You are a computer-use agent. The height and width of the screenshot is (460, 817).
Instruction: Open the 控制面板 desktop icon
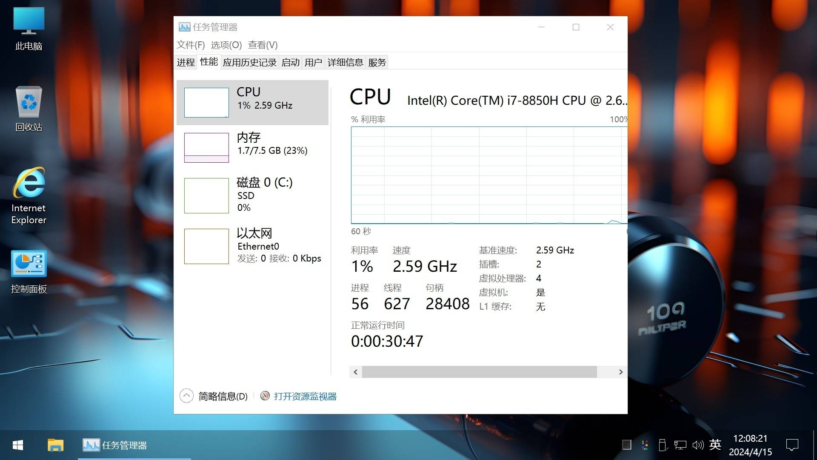pos(29,272)
